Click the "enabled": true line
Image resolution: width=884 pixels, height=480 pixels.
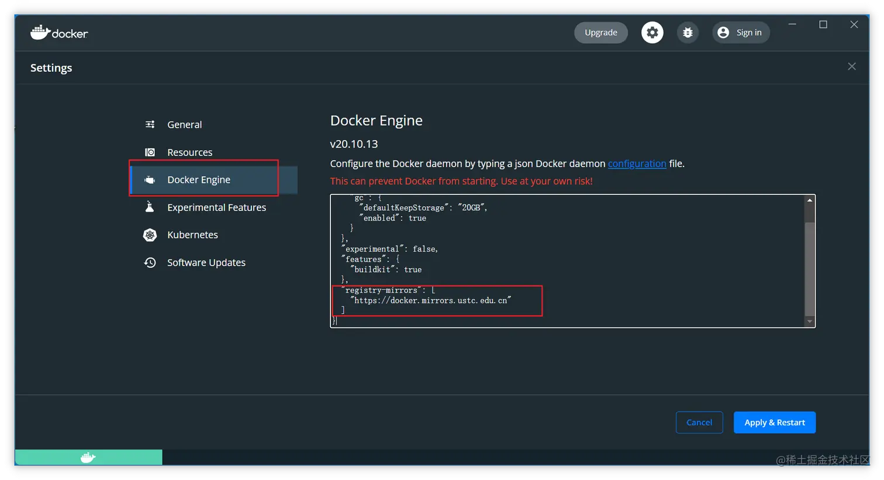click(x=393, y=218)
